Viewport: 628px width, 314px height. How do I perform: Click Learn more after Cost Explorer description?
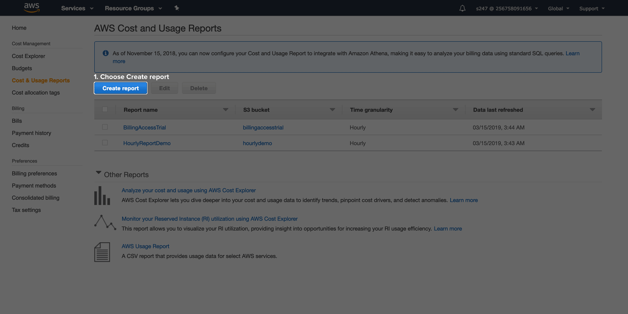coord(464,200)
